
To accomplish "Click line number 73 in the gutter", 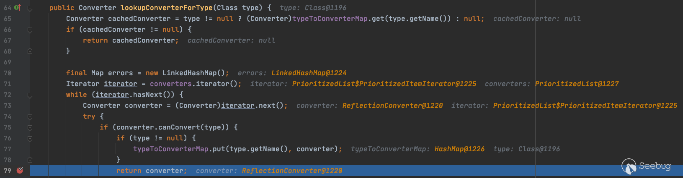I will [8, 106].
